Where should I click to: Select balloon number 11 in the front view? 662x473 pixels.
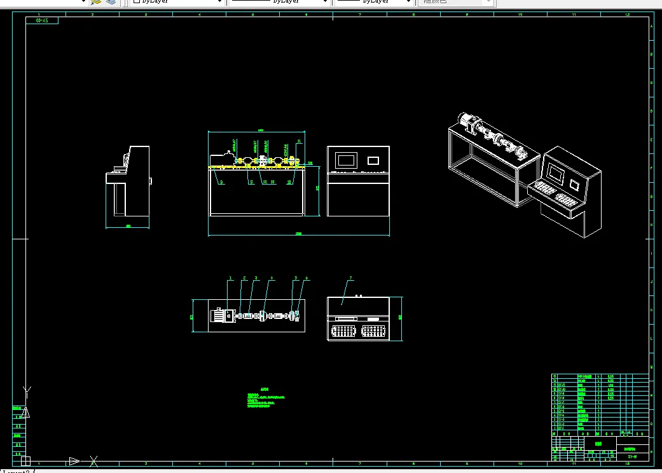(x=300, y=141)
